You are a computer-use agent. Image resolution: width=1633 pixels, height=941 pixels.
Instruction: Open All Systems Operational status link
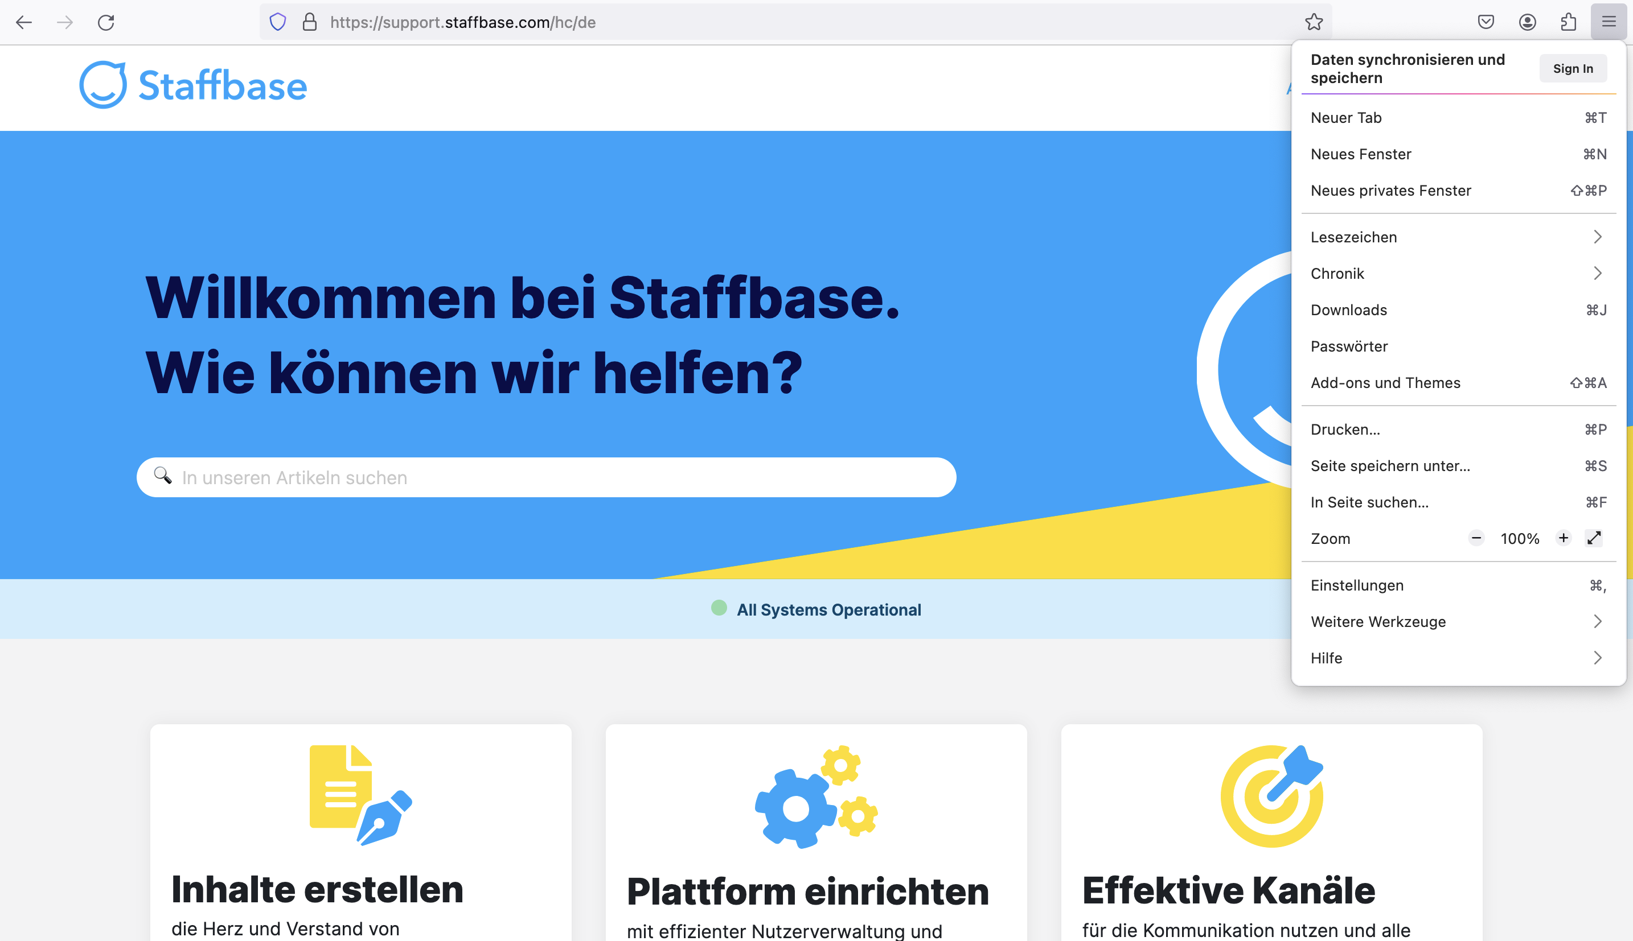828,609
